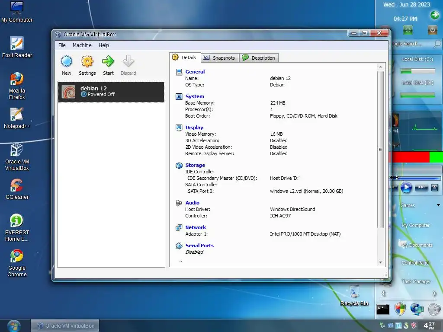
Task: Open the File menu
Action: 62,45
